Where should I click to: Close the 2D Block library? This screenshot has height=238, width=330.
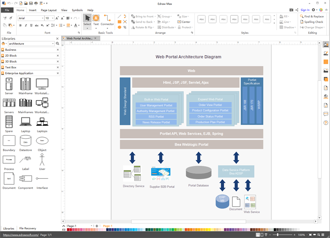click(x=58, y=56)
